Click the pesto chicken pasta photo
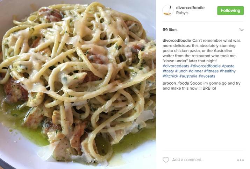This screenshot has height=169, width=250. coord(78,84)
